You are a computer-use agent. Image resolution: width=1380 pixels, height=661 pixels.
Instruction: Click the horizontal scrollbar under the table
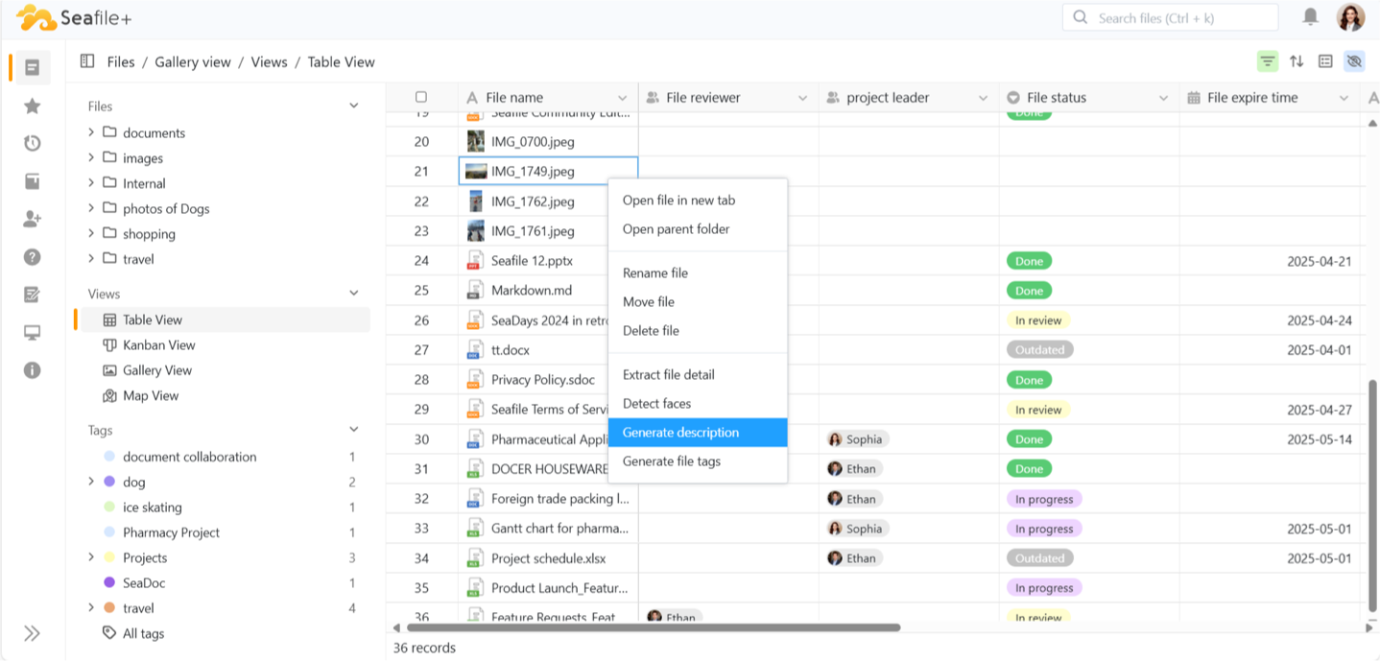click(x=653, y=627)
